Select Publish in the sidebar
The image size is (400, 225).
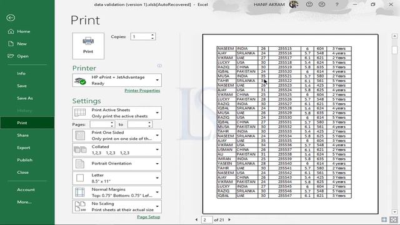[x=24, y=160]
